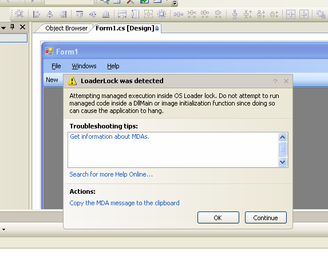This screenshot has width=328, height=274.
Task: Select the Align Middles icon
Action: (93, 14)
